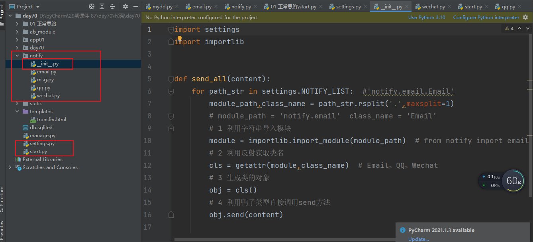Fold the import block on line 1
Viewport: 533px width, 242px height.
point(171,30)
